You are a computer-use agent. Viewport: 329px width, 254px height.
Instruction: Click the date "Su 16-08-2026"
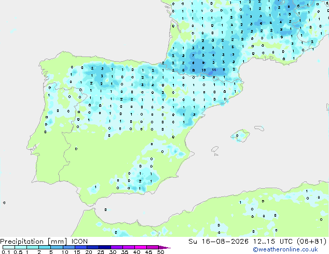click(x=218, y=242)
